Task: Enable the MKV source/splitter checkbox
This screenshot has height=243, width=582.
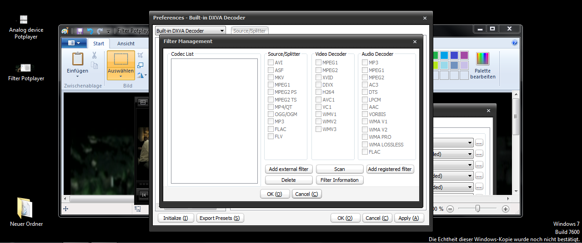Action: [271, 78]
